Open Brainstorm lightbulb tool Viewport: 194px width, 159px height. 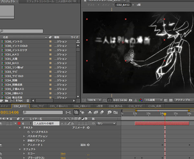coord(109,112)
